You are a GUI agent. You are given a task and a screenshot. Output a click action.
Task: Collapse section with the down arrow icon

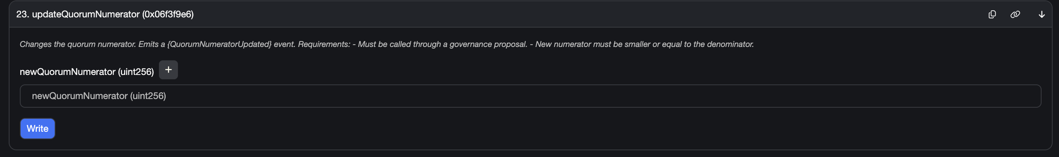coord(1042,14)
